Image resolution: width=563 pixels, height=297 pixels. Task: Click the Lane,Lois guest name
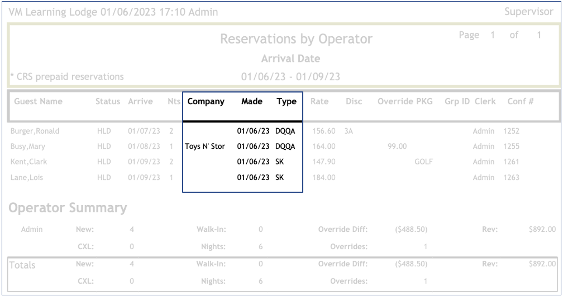(28, 178)
